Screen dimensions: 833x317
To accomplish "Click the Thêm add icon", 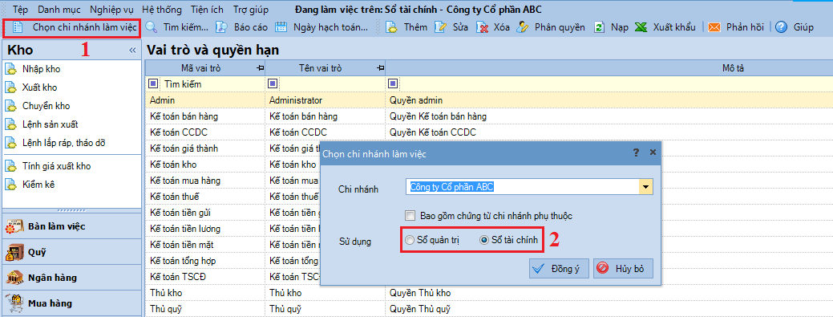I will pos(391,27).
